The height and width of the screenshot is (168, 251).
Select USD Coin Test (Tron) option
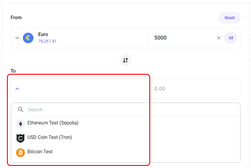(50, 137)
